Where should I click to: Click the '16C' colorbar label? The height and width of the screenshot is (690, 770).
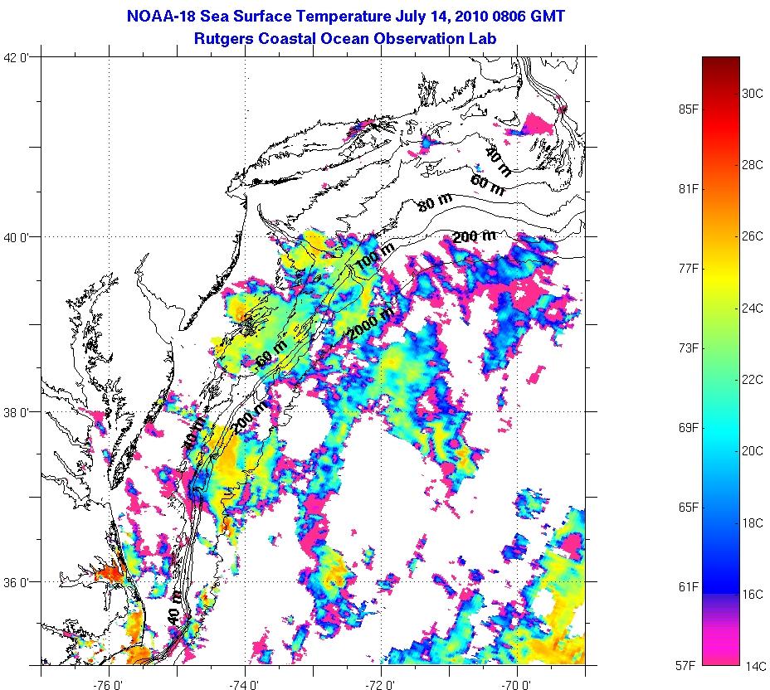coord(752,595)
